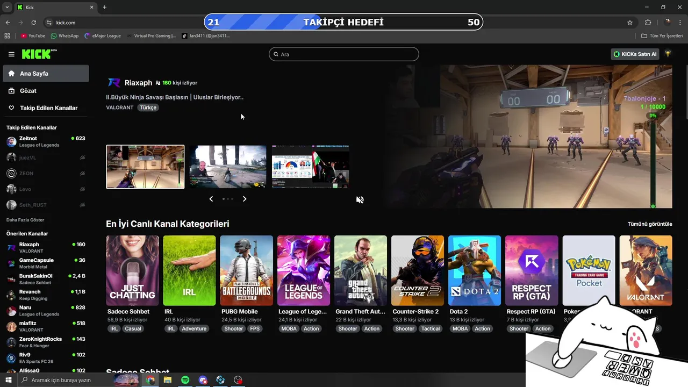This screenshot has width=688, height=387.
Task: Open juezVL offline channel
Action: coord(46,157)
